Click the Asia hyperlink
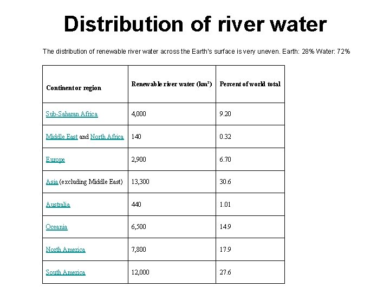 [52, 182]
